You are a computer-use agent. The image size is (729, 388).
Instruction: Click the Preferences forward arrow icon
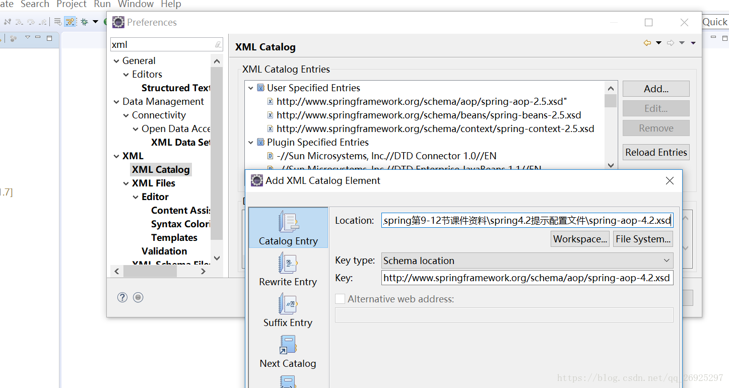pyautogui.click(x=671, y=43)
